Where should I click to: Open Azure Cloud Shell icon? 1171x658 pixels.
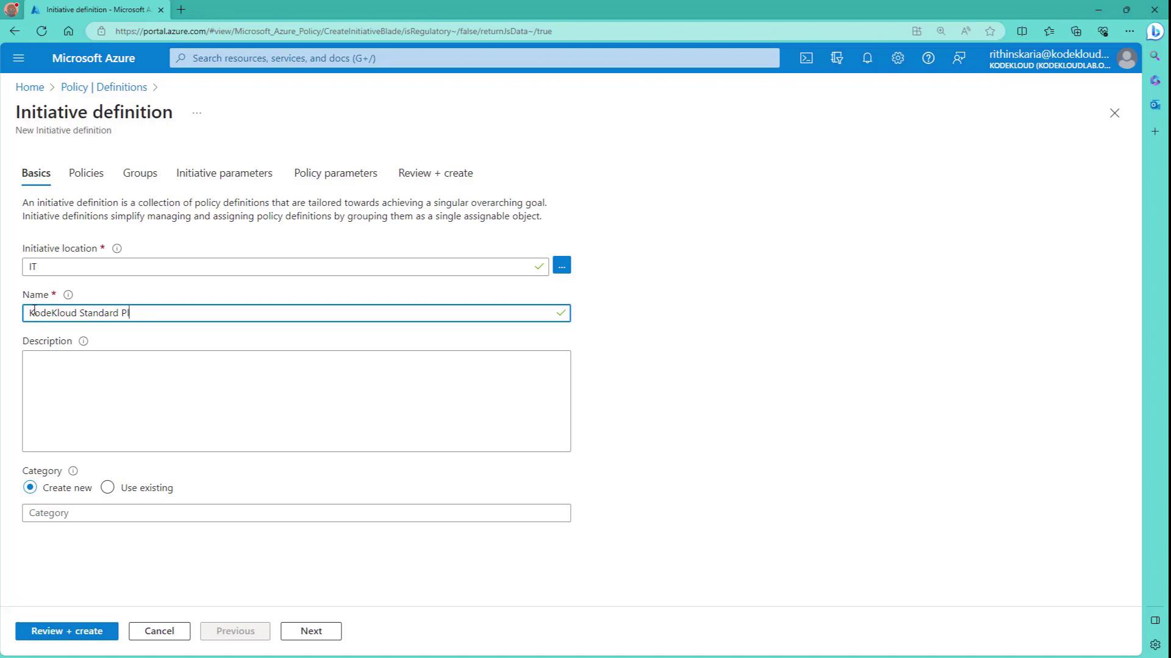pyautogui.click(x=806, y=58)
